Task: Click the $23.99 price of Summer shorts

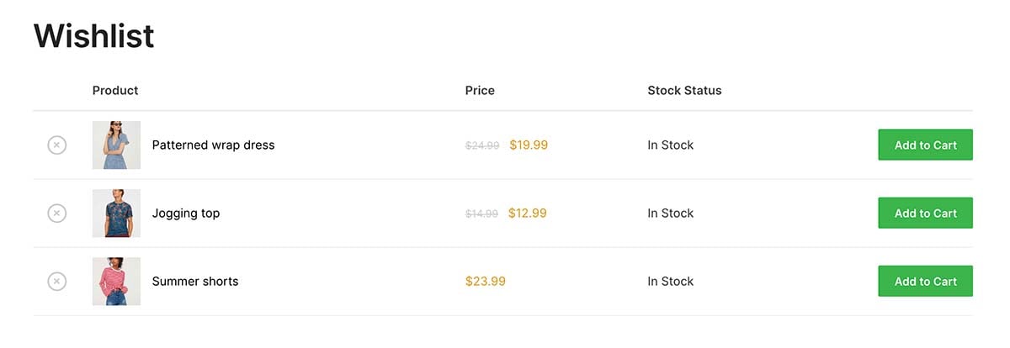Action: pos(486,282)
